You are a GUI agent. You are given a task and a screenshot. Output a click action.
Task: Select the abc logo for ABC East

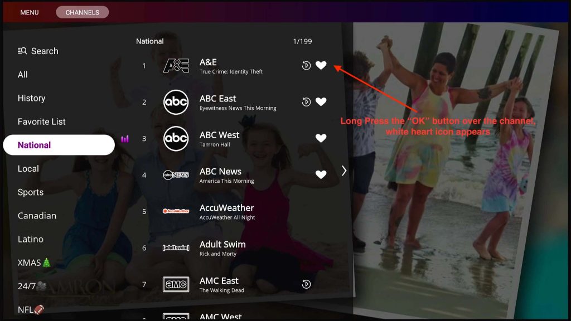176,101
